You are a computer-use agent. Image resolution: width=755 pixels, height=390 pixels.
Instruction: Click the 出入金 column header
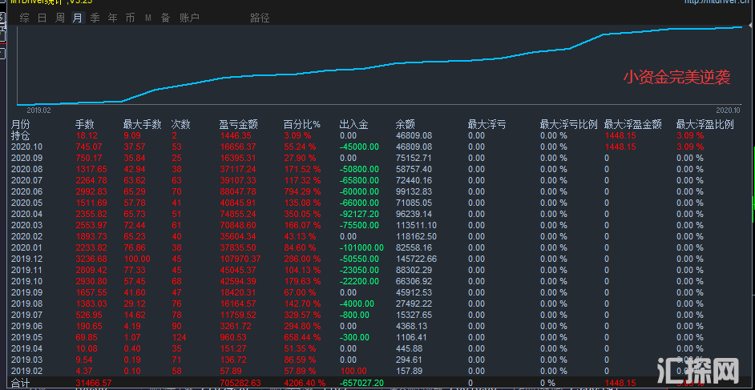click(353, 125)
